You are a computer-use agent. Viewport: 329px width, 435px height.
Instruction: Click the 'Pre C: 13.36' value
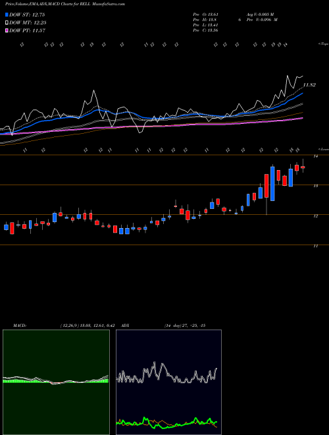[205, 30]
